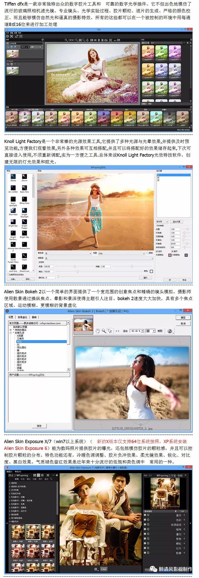Screen dimensions: 199x578
Task: Collapse the 创意孔径 tree node
Action: (11, 333)
